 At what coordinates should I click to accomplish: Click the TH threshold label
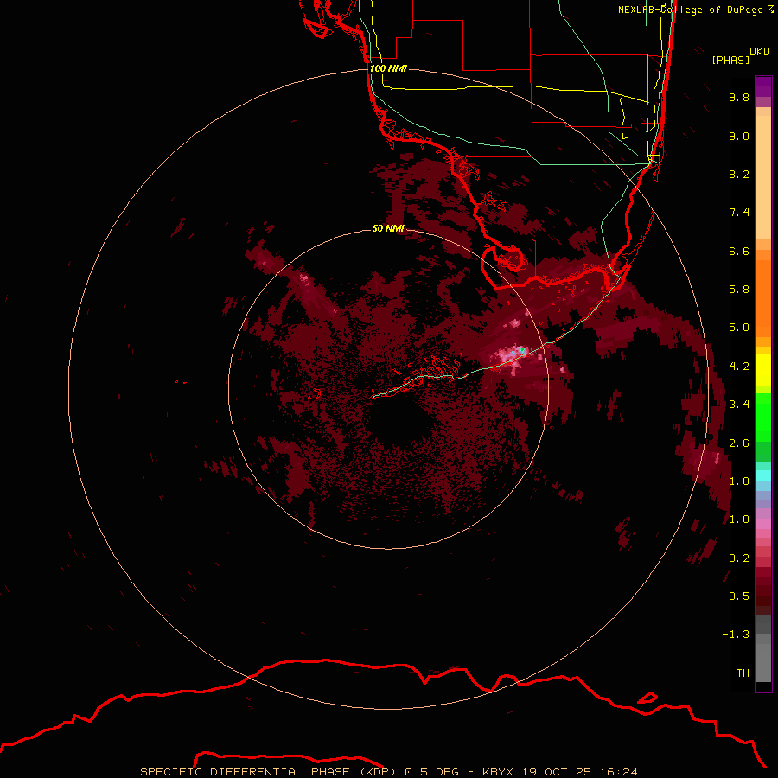[x=743, y=673]
